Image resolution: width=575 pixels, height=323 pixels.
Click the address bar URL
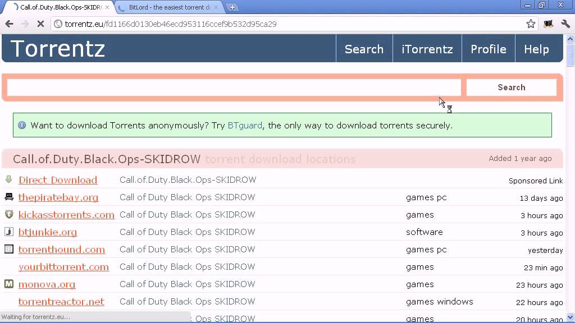(171, 24)
